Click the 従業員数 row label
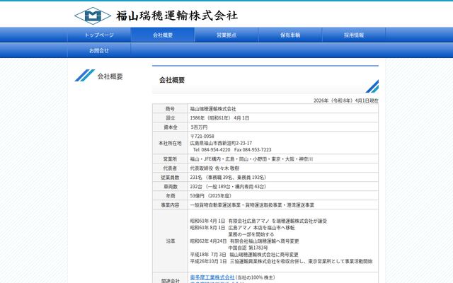 point(170,178)
